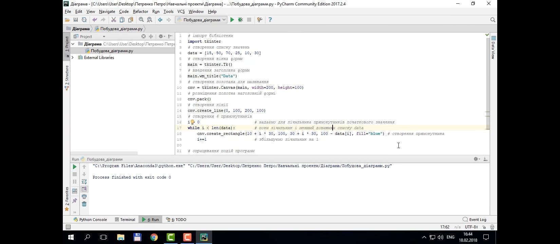Clear all Run console output

tap(84, 204)
